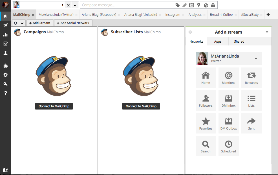Viewport: 278px width, 175px height.
Task: Open the Streams home icon in sidebar
Action: click(x=5, y=16)
